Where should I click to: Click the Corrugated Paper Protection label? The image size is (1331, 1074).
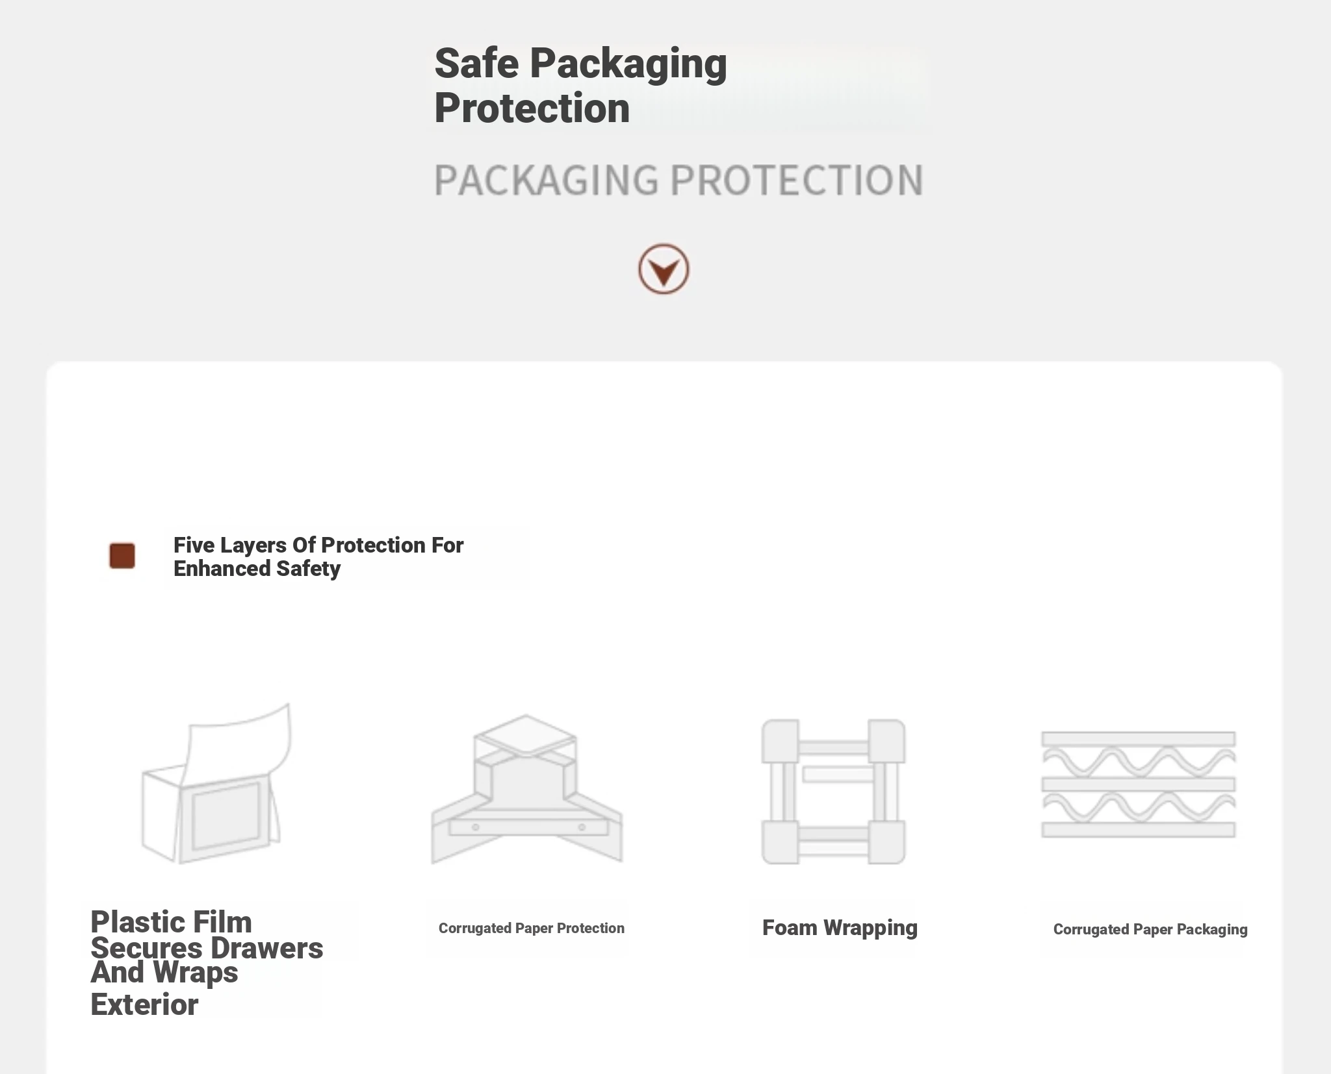coord(531,929)
